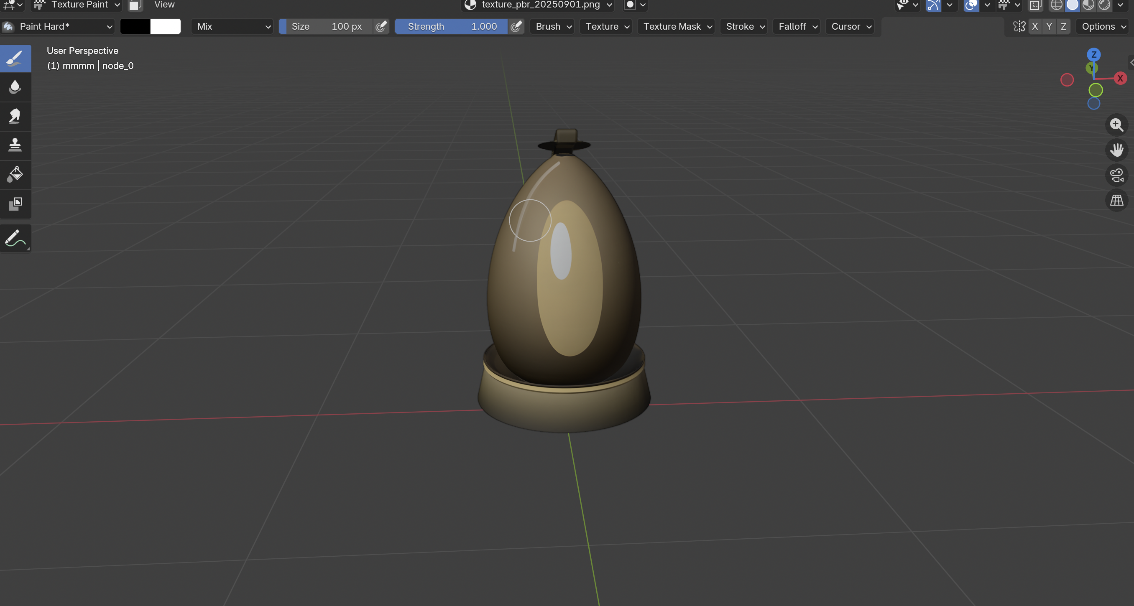Open the View menu
Screen dimensions: 1134x606
tap(164, 5)
